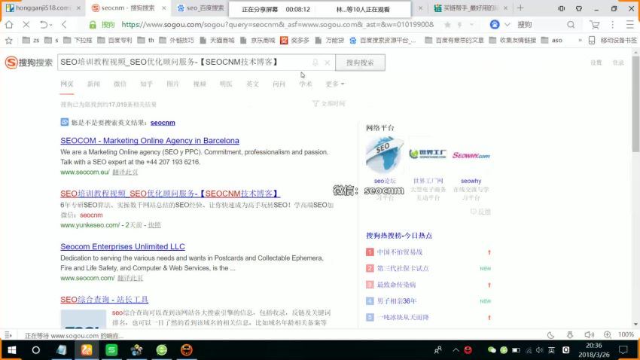The width and height of the screenshot is (640, 360).
Task: Select the 知乎 search category
Action: pos(147,84)
